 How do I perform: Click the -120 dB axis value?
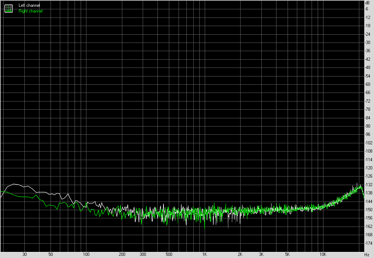click(x=369, y=168)
